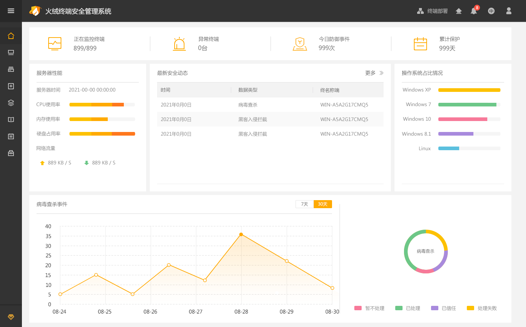Switch the chart to 7天 view
Image resolution: width=526 pixels, height=327 pixels.
point(304,204)
